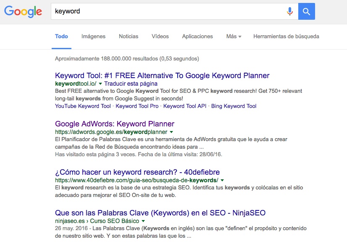Image resolution: width=347 pixels, height=244 pixels.
Task: Click the https://adwords.google.es/keywordplanner URL text
Action: tap(111, 132)
